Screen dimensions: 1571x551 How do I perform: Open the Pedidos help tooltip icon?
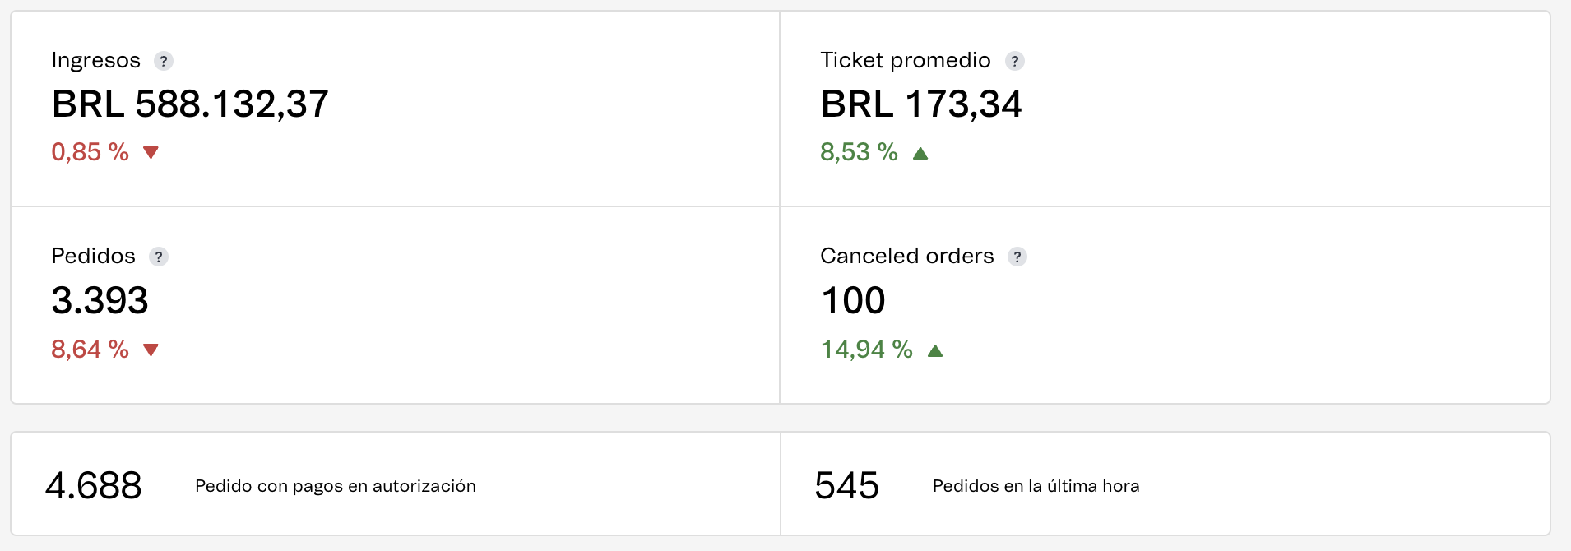point(159,257)
